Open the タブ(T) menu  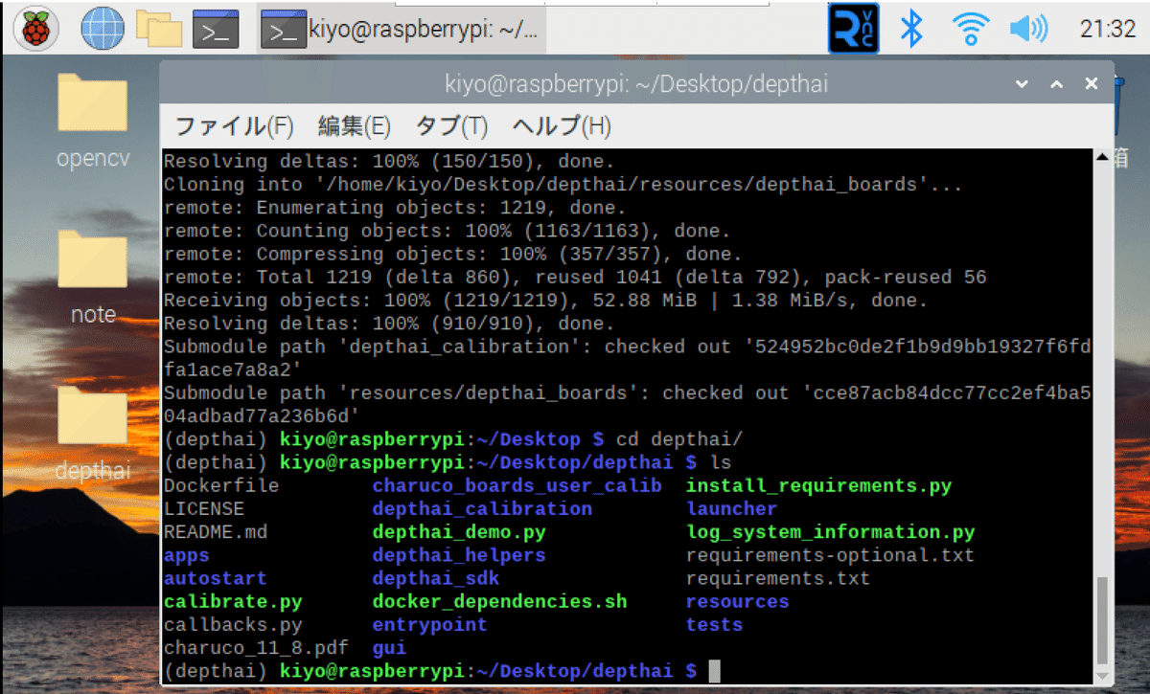coord(451,125)
